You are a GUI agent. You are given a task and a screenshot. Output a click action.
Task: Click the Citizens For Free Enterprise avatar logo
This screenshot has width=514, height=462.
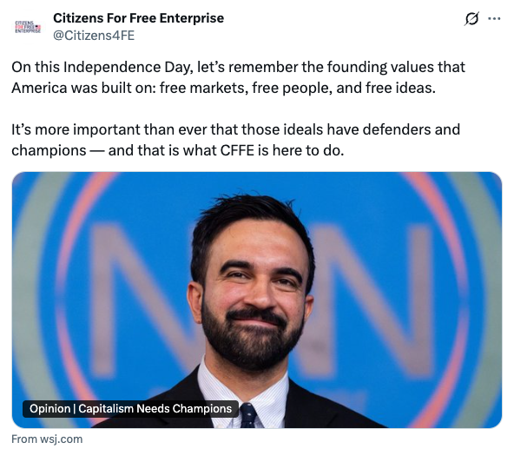pos(28,27)
